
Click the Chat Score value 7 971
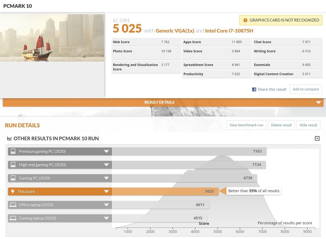click(306, 42)
